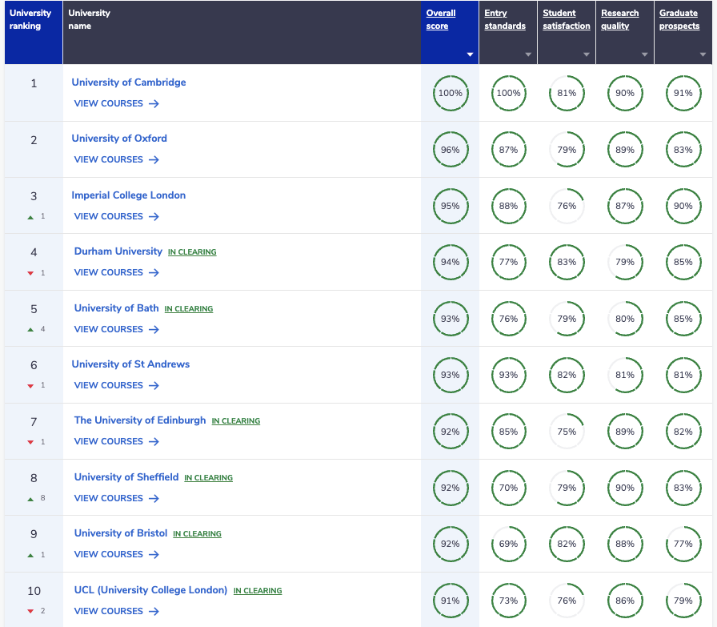The width and height of the screenshot is (717, 627).
Task: Click the Research quality sort arrow
Action: pyautogui.click(x=645, y=54)
